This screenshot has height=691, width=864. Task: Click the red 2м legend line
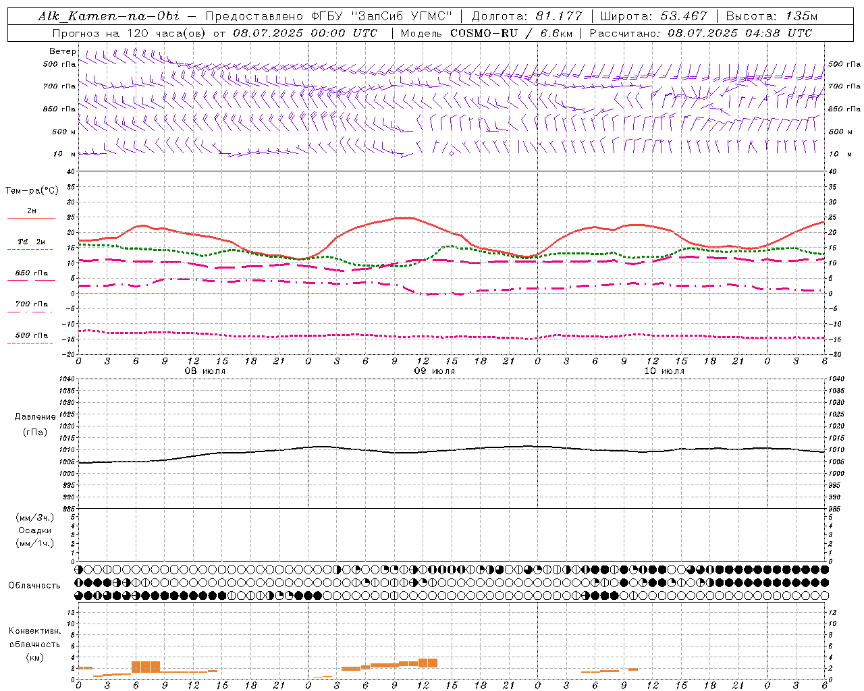pyautogui.click(x=31, y=218)
